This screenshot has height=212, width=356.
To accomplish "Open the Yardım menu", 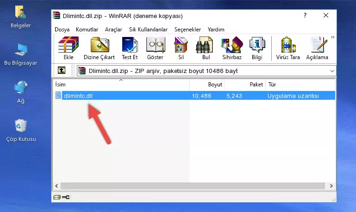I will [216, 30].
